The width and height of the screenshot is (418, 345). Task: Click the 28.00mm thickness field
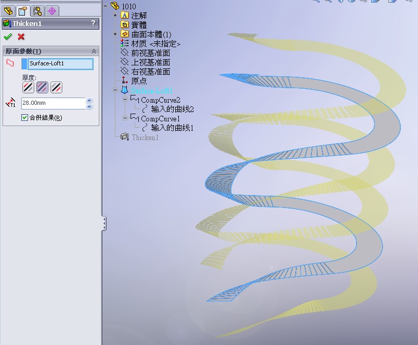click(x=54, y=103)
